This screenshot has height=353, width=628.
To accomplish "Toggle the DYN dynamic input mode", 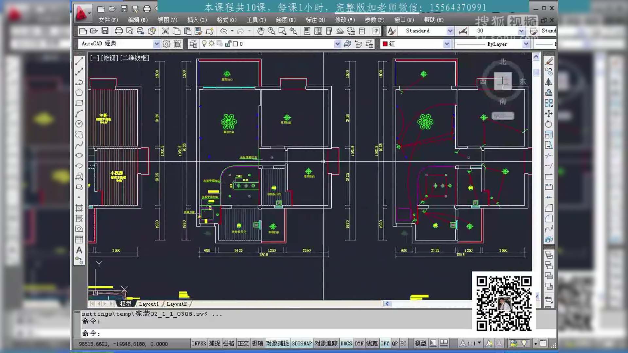I will 359,343.
